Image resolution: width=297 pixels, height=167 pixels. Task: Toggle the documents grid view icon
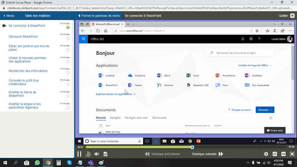271,118
